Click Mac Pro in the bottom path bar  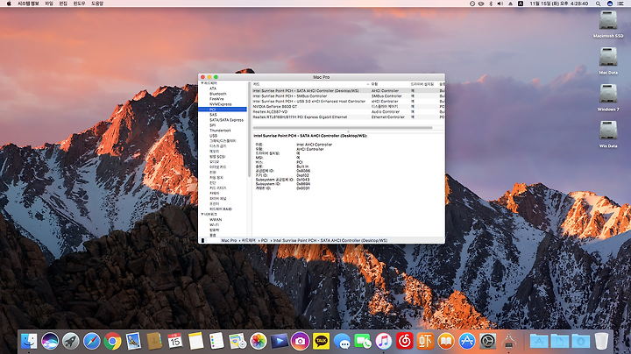[x=229, y=240]
